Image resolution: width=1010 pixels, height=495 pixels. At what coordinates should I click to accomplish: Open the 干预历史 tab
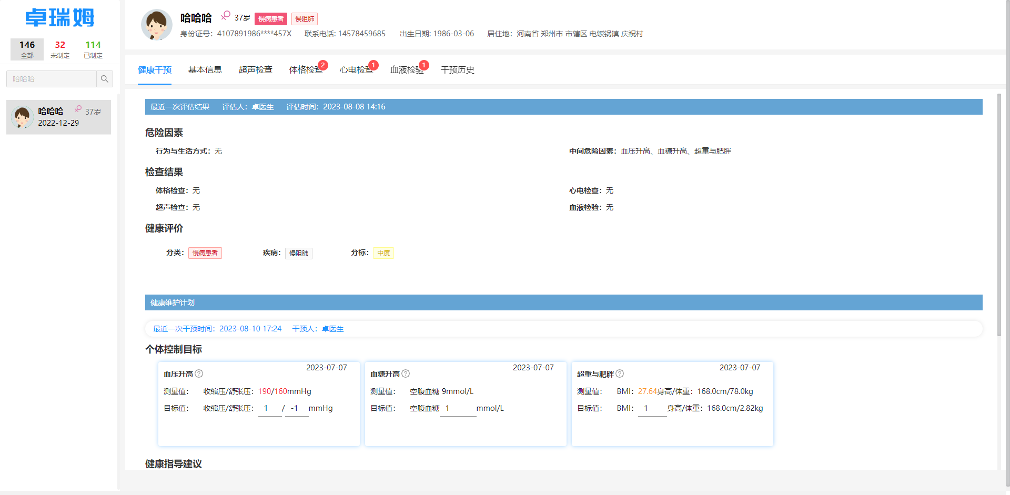click(x=457, y=69)
